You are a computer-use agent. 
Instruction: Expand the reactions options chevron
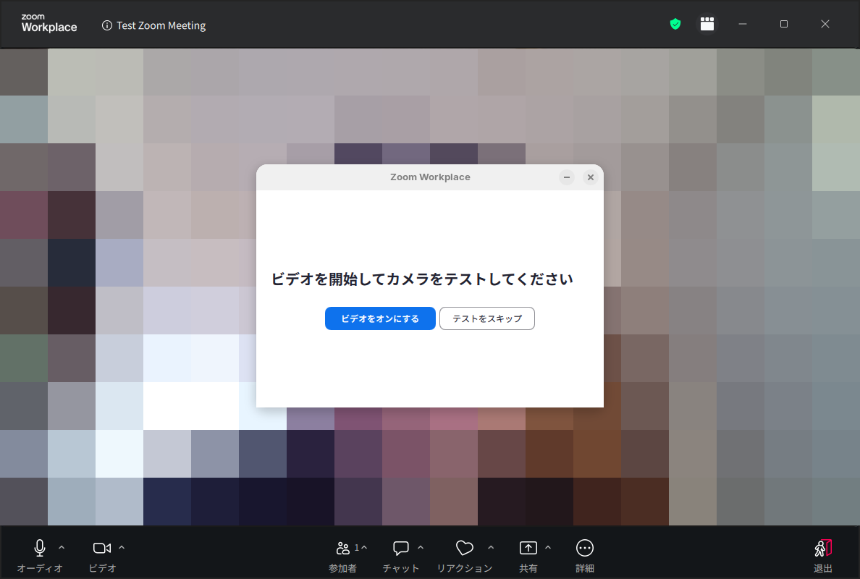[491, 547]
